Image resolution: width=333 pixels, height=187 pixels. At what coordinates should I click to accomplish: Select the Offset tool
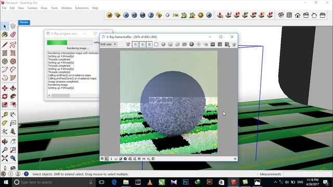coord(13,104)
